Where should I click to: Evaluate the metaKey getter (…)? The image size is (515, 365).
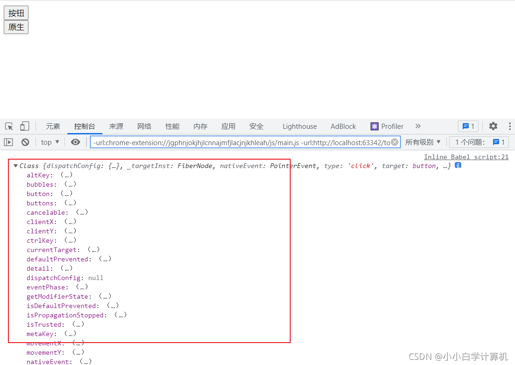coord(70,334)
